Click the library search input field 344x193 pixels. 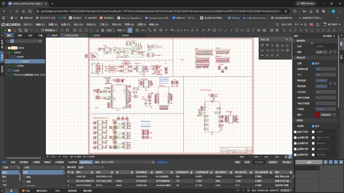click(x=123, y=162)
